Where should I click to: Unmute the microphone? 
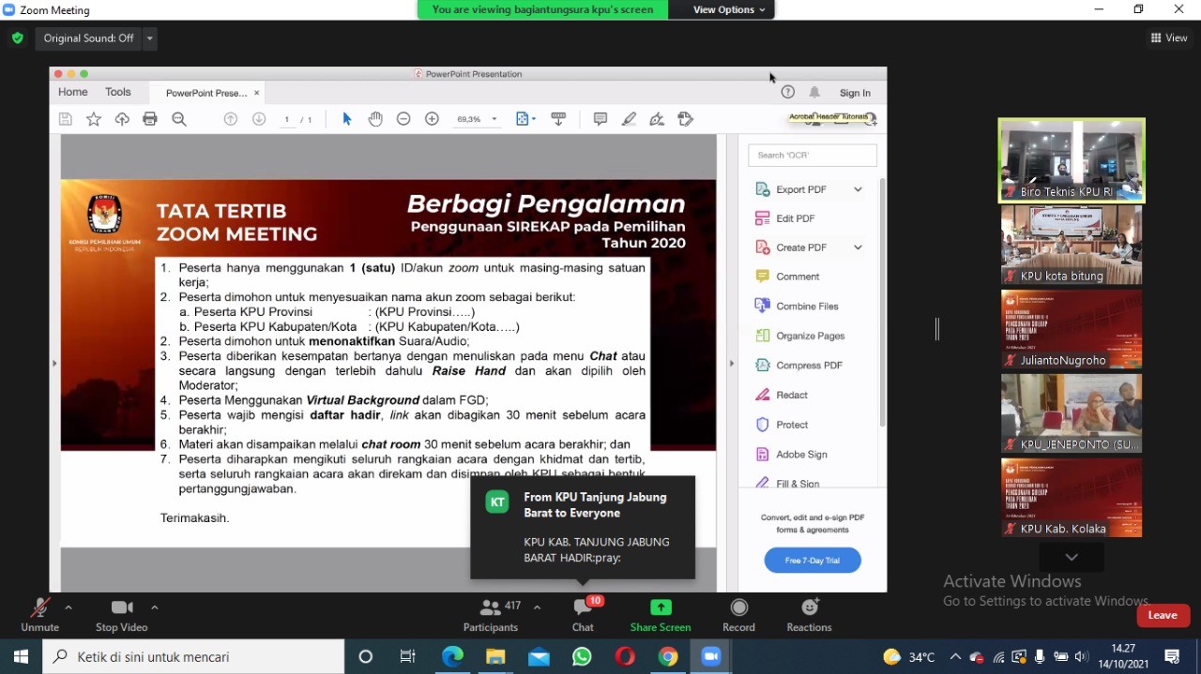(39, 615)
